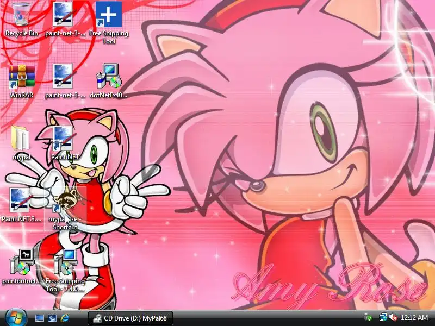Open the Windows Start menu orb
This screenshot has height=326, width=435.
[x=16, y=318]
